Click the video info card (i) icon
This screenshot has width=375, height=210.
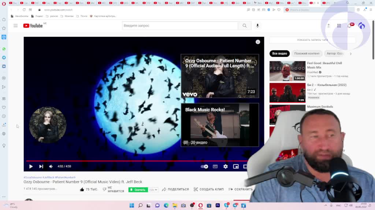[x=257, y=42]
